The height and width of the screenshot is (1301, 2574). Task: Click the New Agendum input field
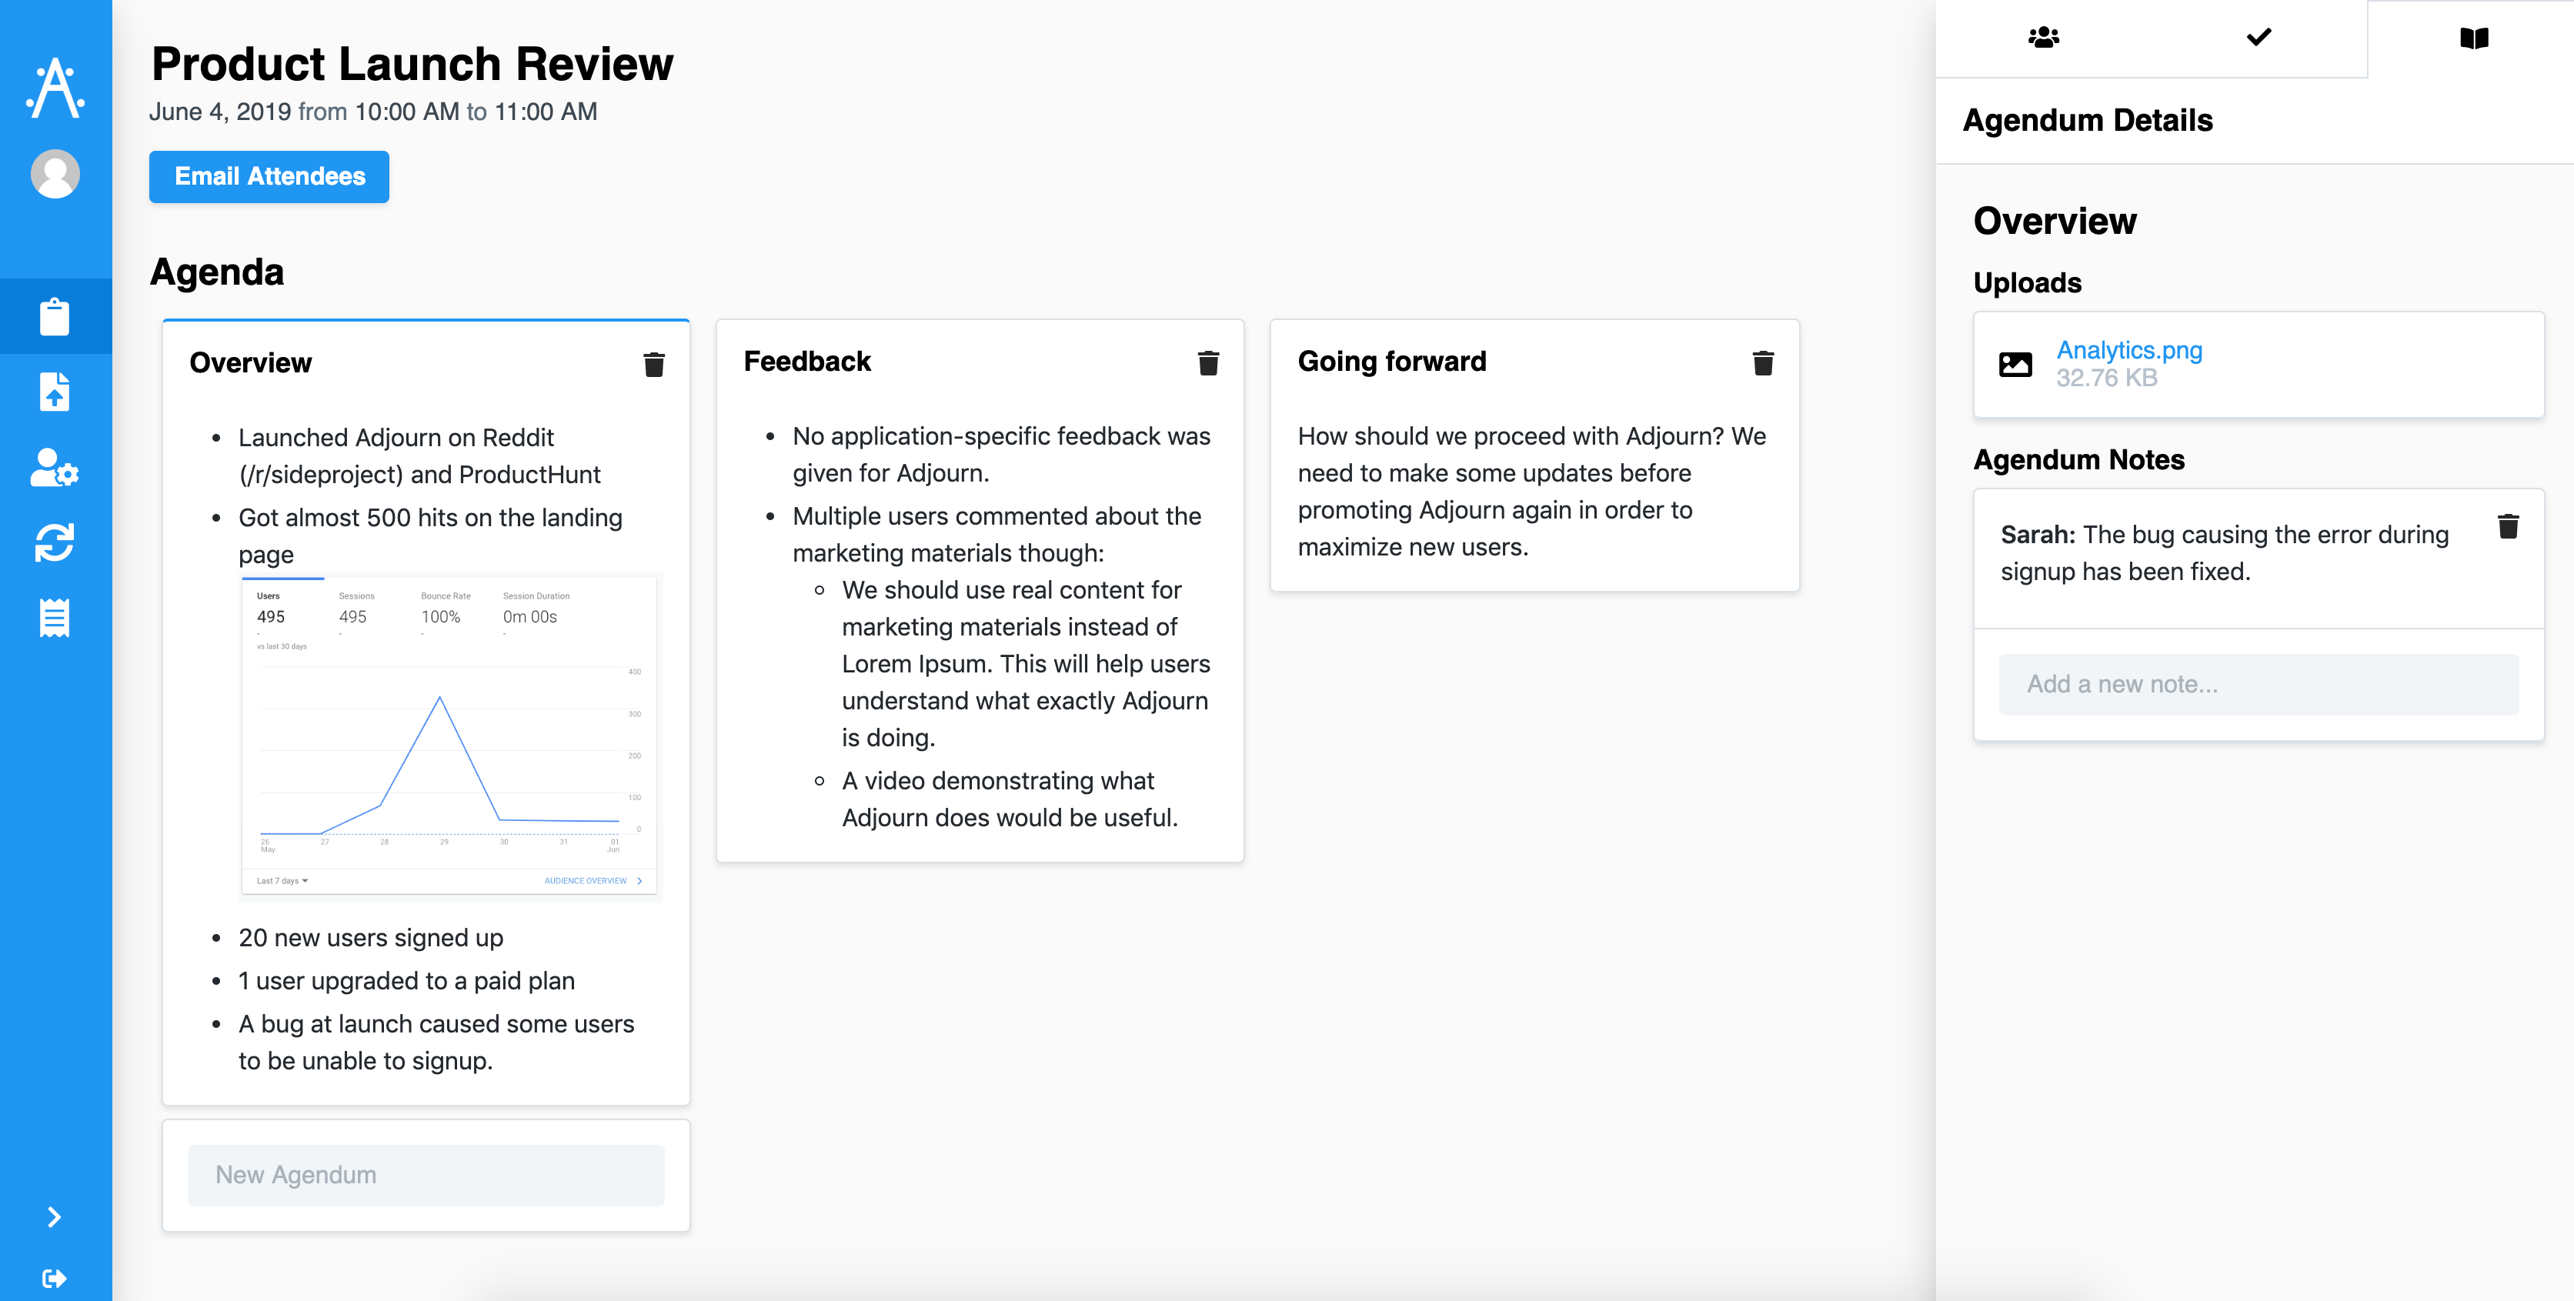(x=426, y=1174)
